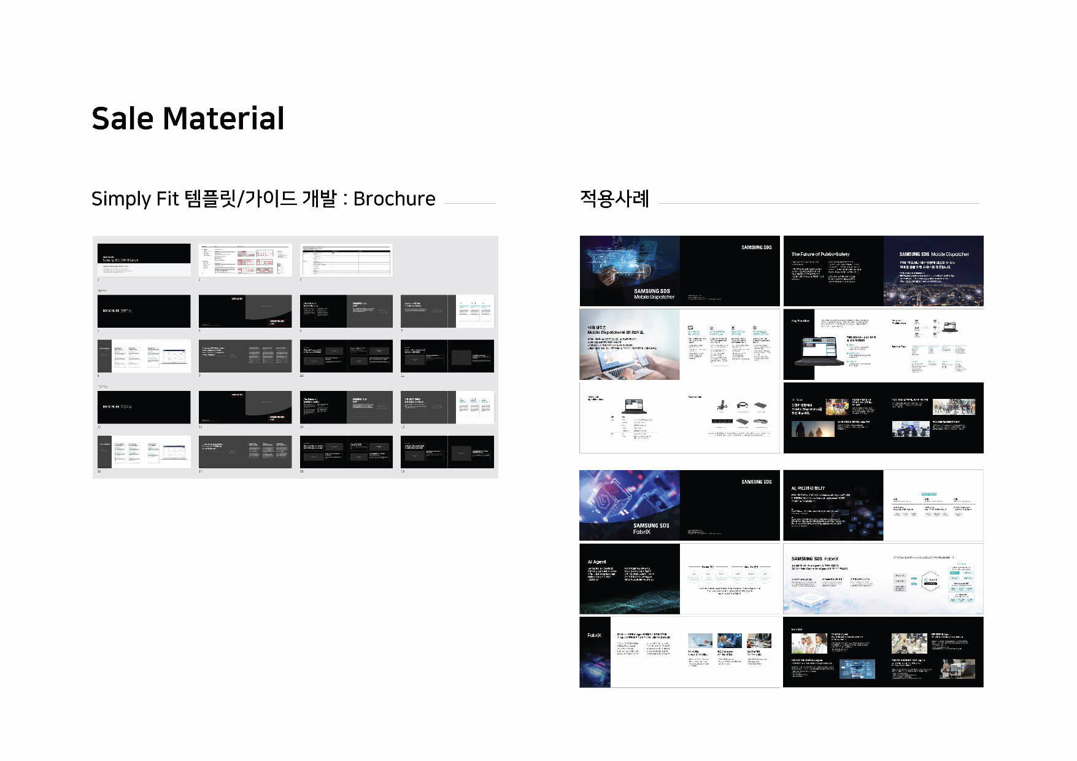Click the FabriX hexagon diagram spread

(x=883, y=579)
